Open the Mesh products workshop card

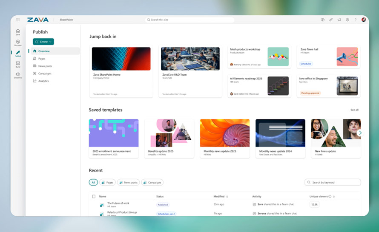pyautogui.click(x=259, y=57)
